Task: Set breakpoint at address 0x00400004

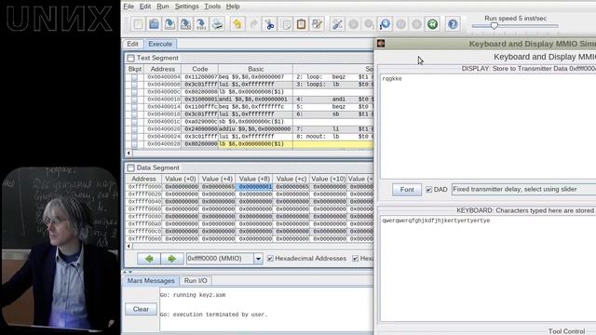Action: (134, 77)
